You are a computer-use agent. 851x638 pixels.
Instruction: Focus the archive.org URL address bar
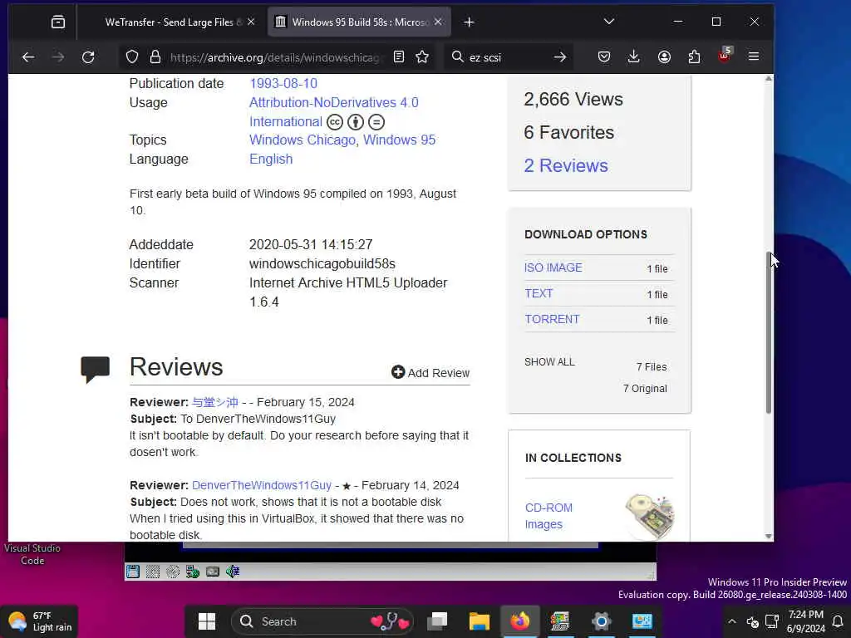(276, 57)
